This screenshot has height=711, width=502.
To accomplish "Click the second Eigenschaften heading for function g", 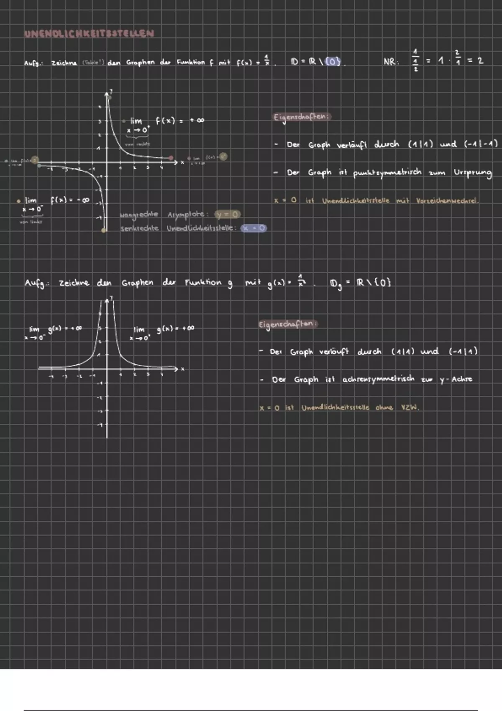I will coord(288,324).
